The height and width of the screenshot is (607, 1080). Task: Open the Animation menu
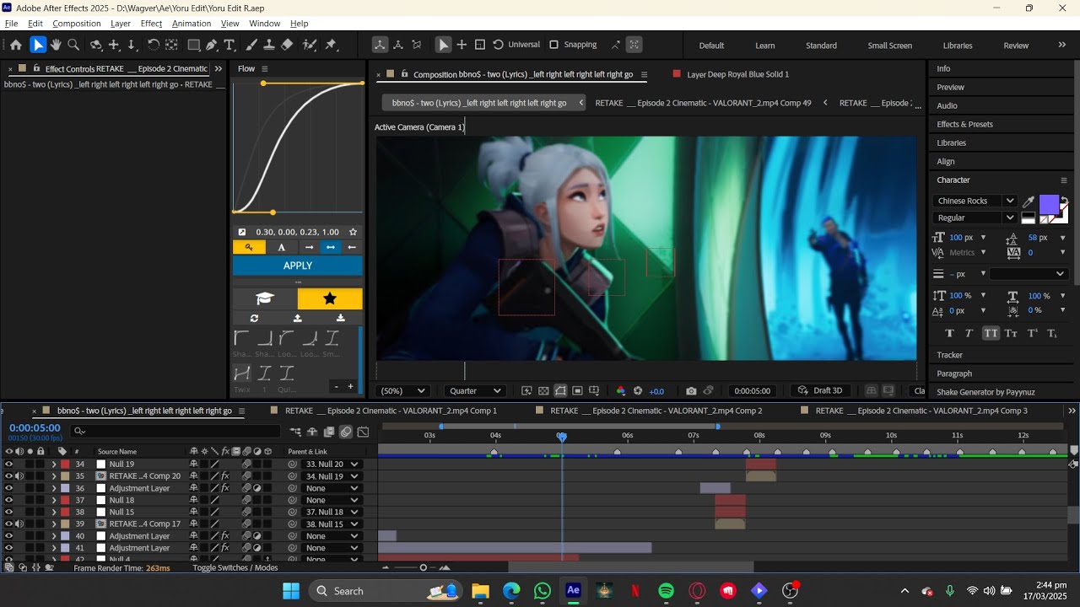click(192, 24)
